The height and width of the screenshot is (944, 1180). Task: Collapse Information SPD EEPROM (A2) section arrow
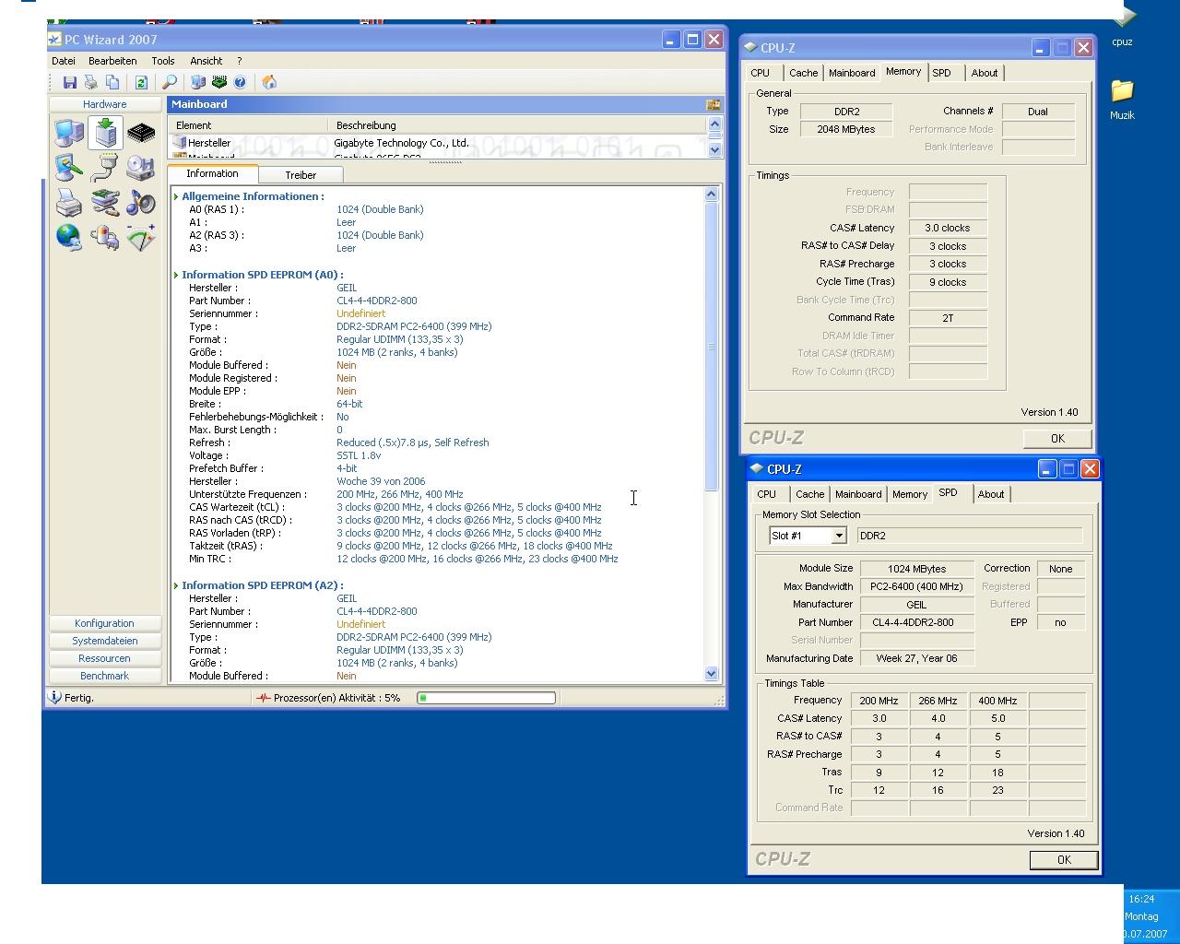(176, 585)
